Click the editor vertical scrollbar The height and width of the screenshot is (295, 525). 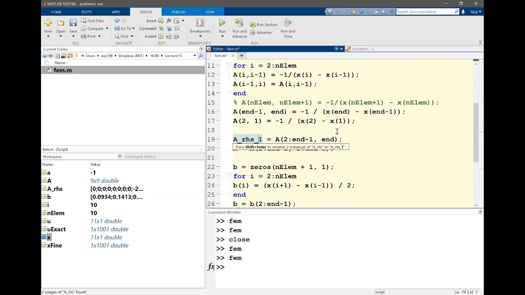click(x=476, y=132)
